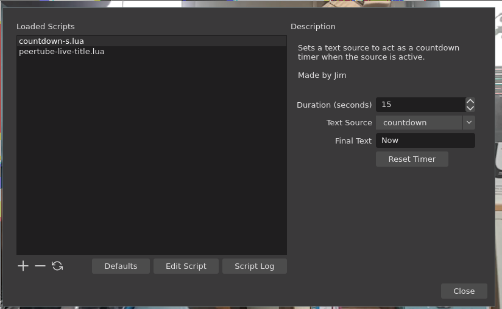502x309 pixels.
Task: Reload scripts using the refresh icon
Action: [57, 266]
